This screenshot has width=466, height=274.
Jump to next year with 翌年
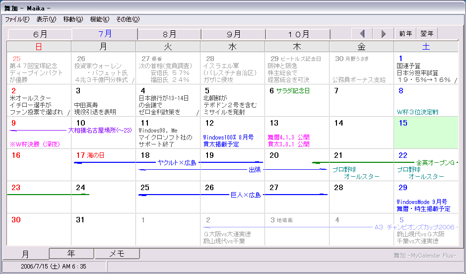point(427,34)
